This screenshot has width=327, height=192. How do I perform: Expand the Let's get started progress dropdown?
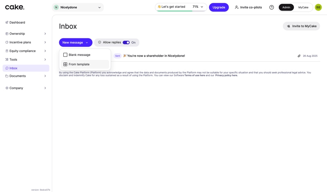(202, 7)
